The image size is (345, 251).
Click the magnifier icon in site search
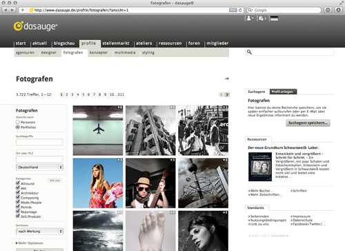[249, 52]
